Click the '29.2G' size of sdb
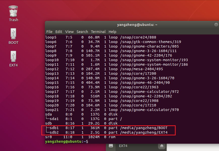Screen dimensions: 219x151 click(x=94, y=123)
